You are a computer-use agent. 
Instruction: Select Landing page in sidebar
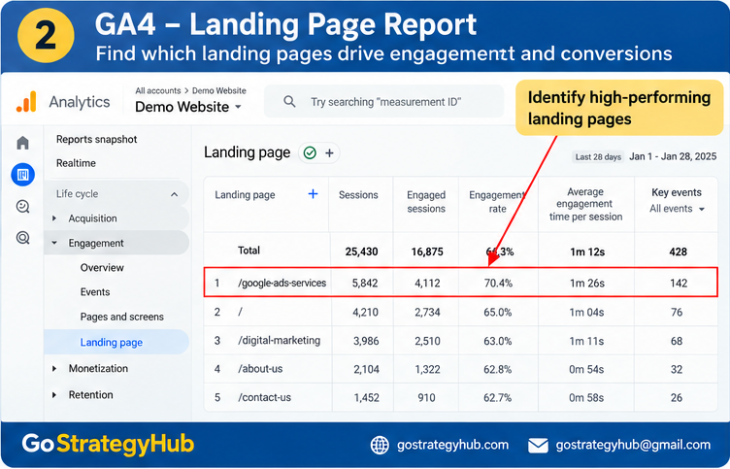116,343
